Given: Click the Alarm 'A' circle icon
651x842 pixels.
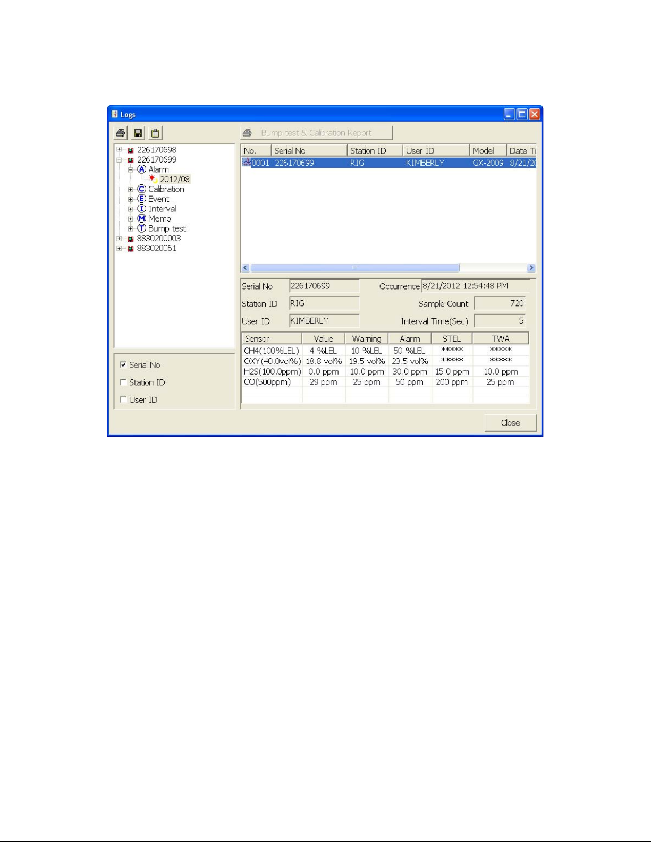Looking at the screenshot, I should [x=141, y=169].
